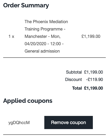Click the Order Summary heading

[x=26, y=6]
